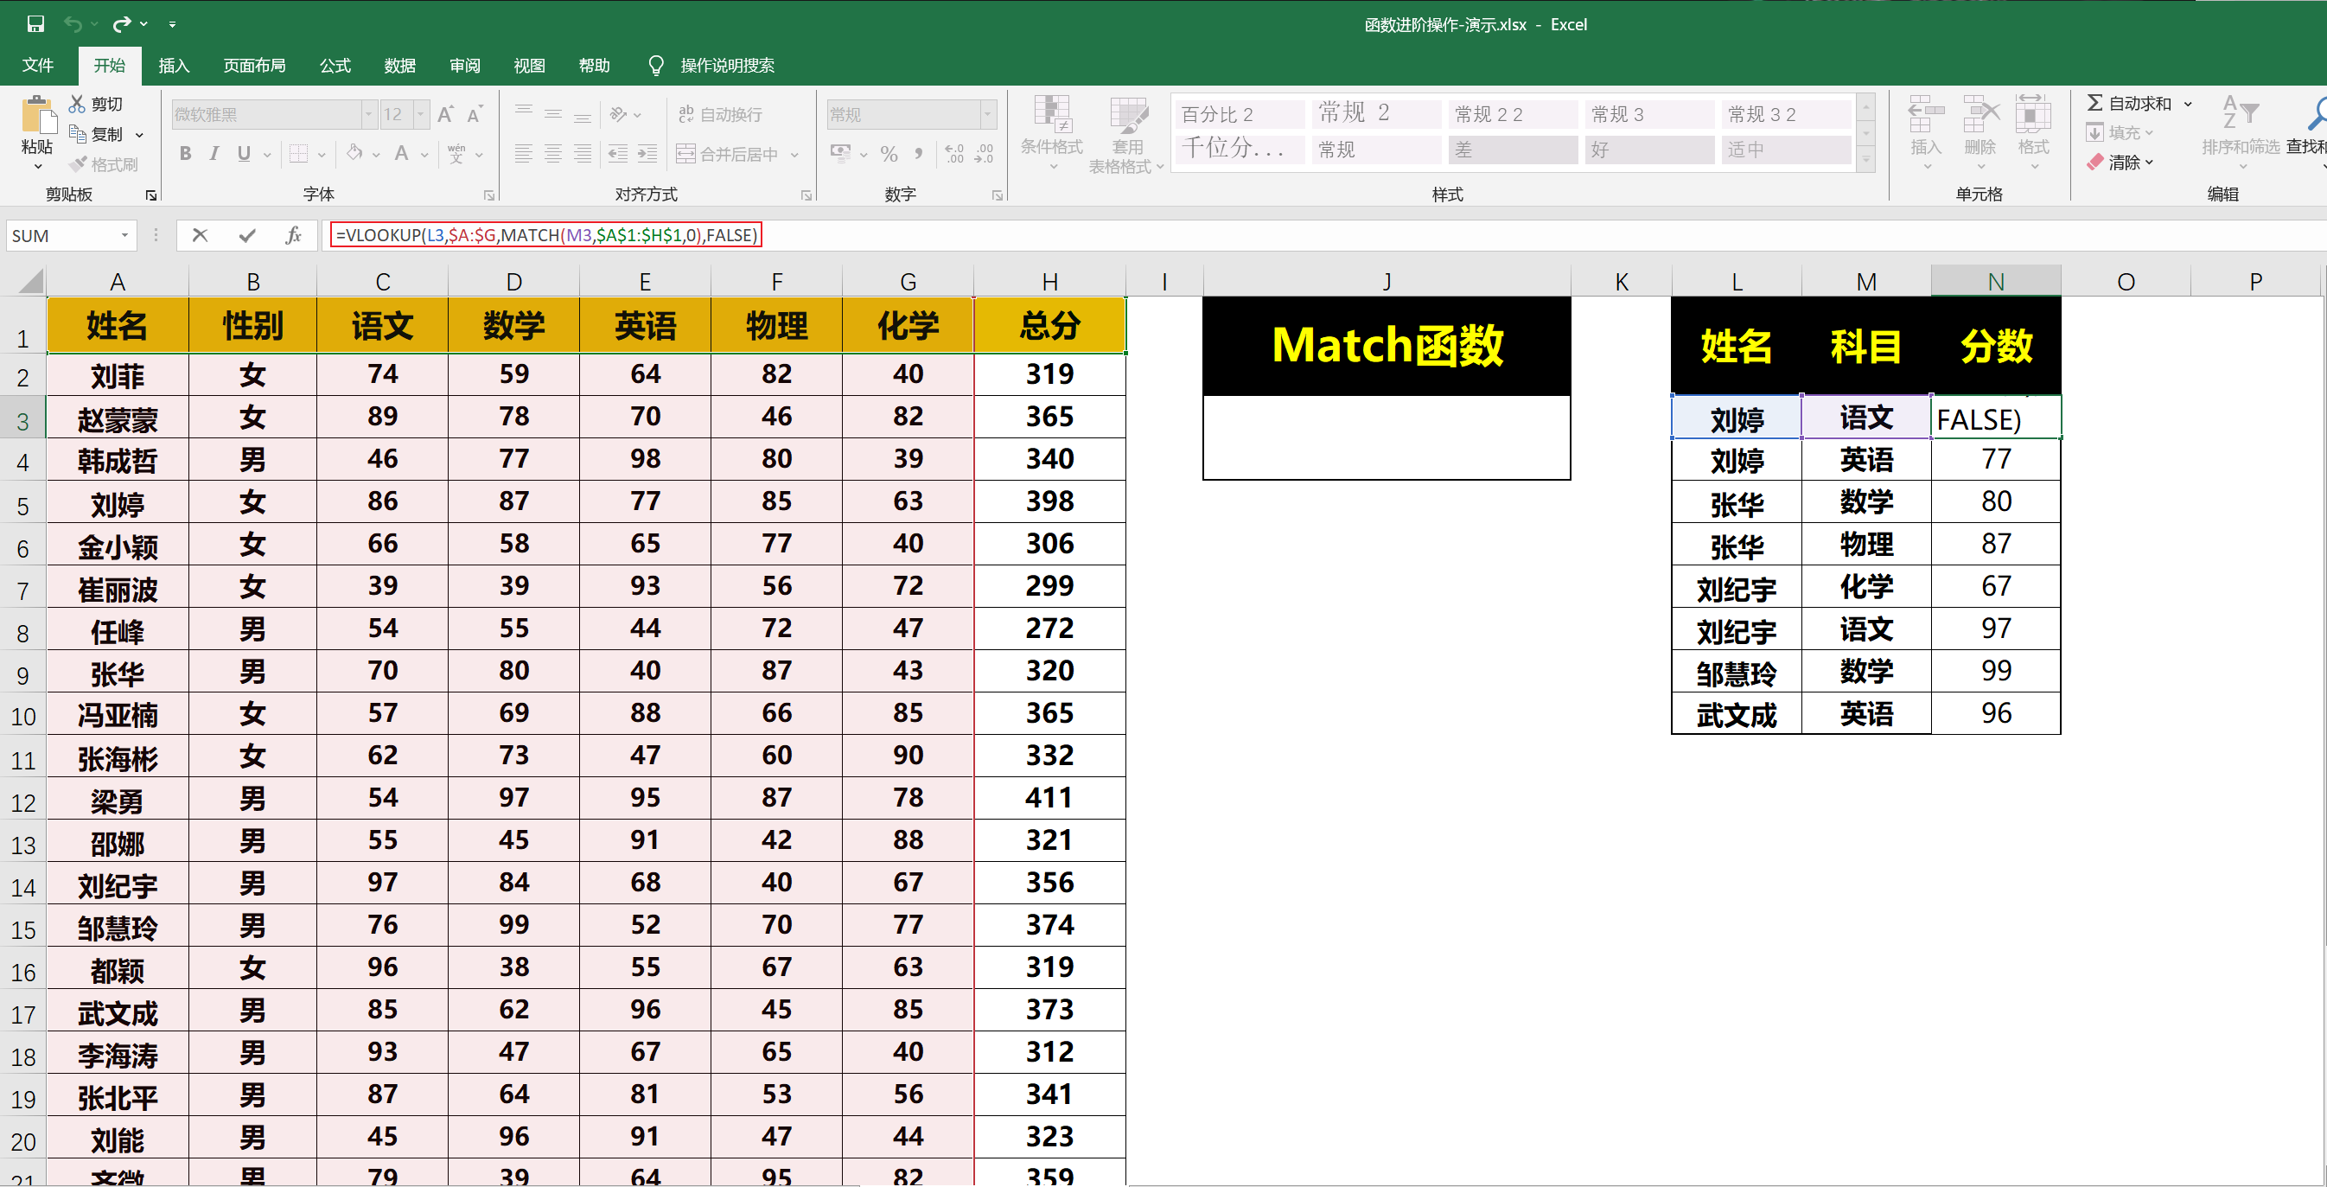
Task: Click the Paste clipboard icon
Action: coord(37,117)
